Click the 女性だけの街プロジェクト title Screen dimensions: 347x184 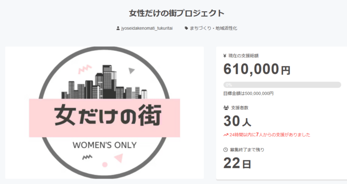(177, 13)
